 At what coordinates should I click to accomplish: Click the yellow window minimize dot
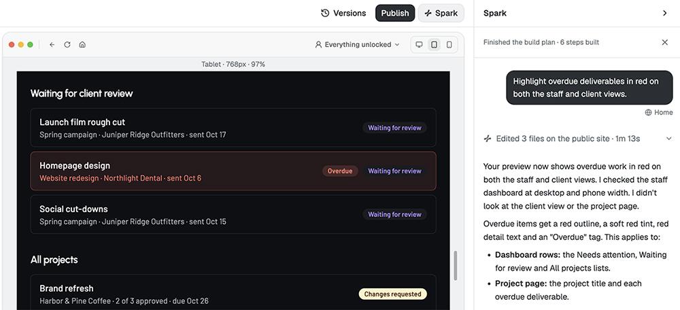click(x=21, y=45)
